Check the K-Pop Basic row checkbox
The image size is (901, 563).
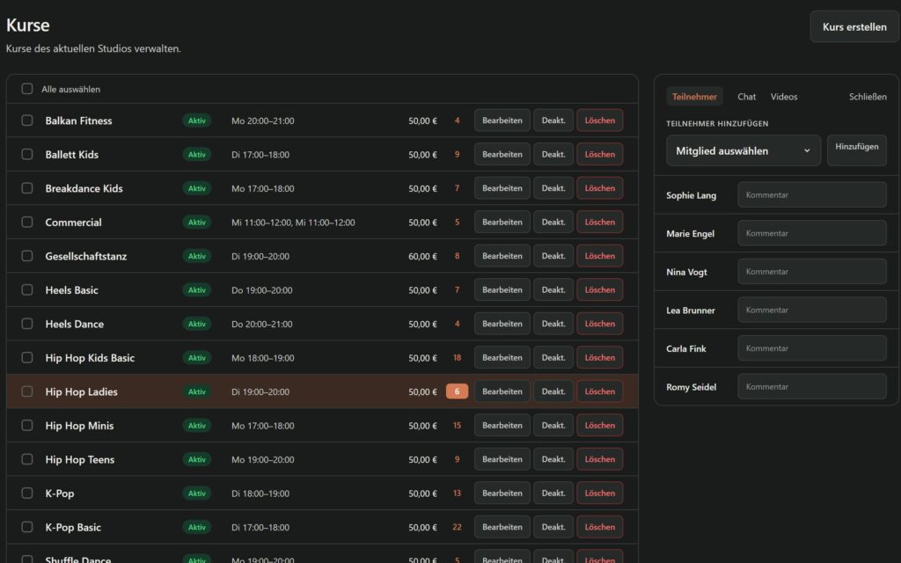27,527
